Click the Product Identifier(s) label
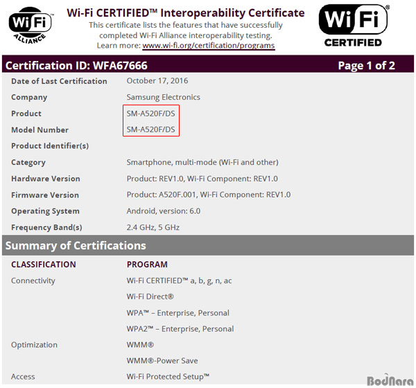Image resolution: width=416 pixels, height=388 pixels. [x=50, y=146]
